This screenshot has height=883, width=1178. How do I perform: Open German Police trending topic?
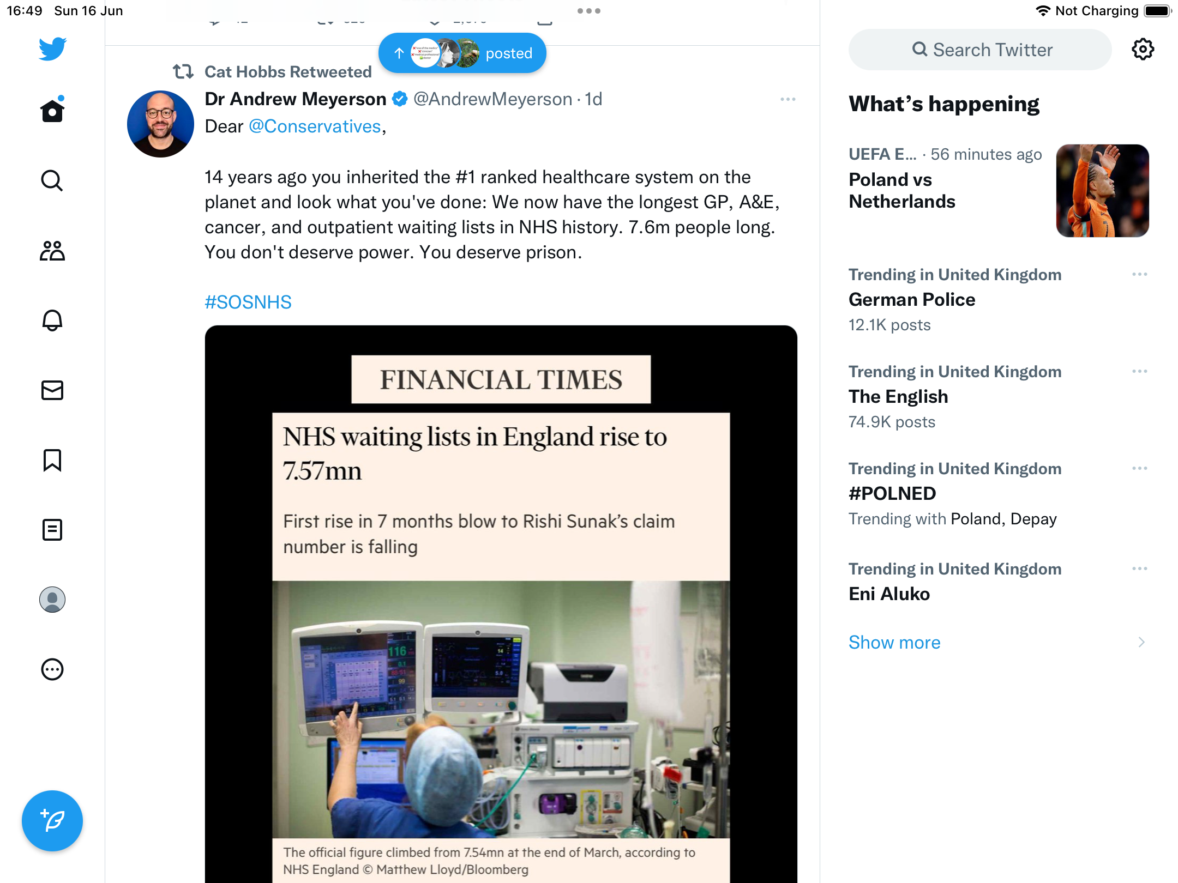click(912, 300)
